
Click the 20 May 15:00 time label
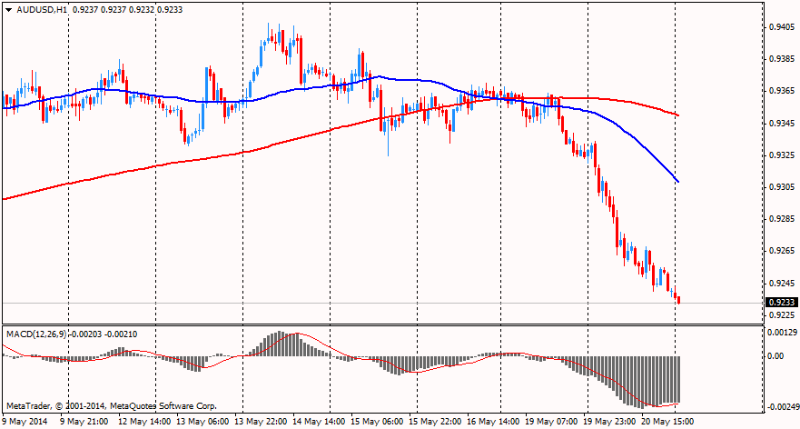point(667,422)
